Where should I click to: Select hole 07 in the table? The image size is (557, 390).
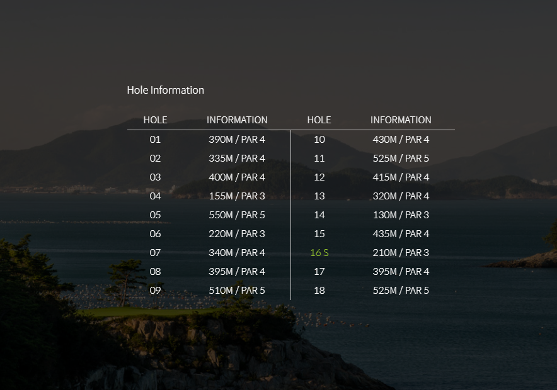(x=155, y=252)
